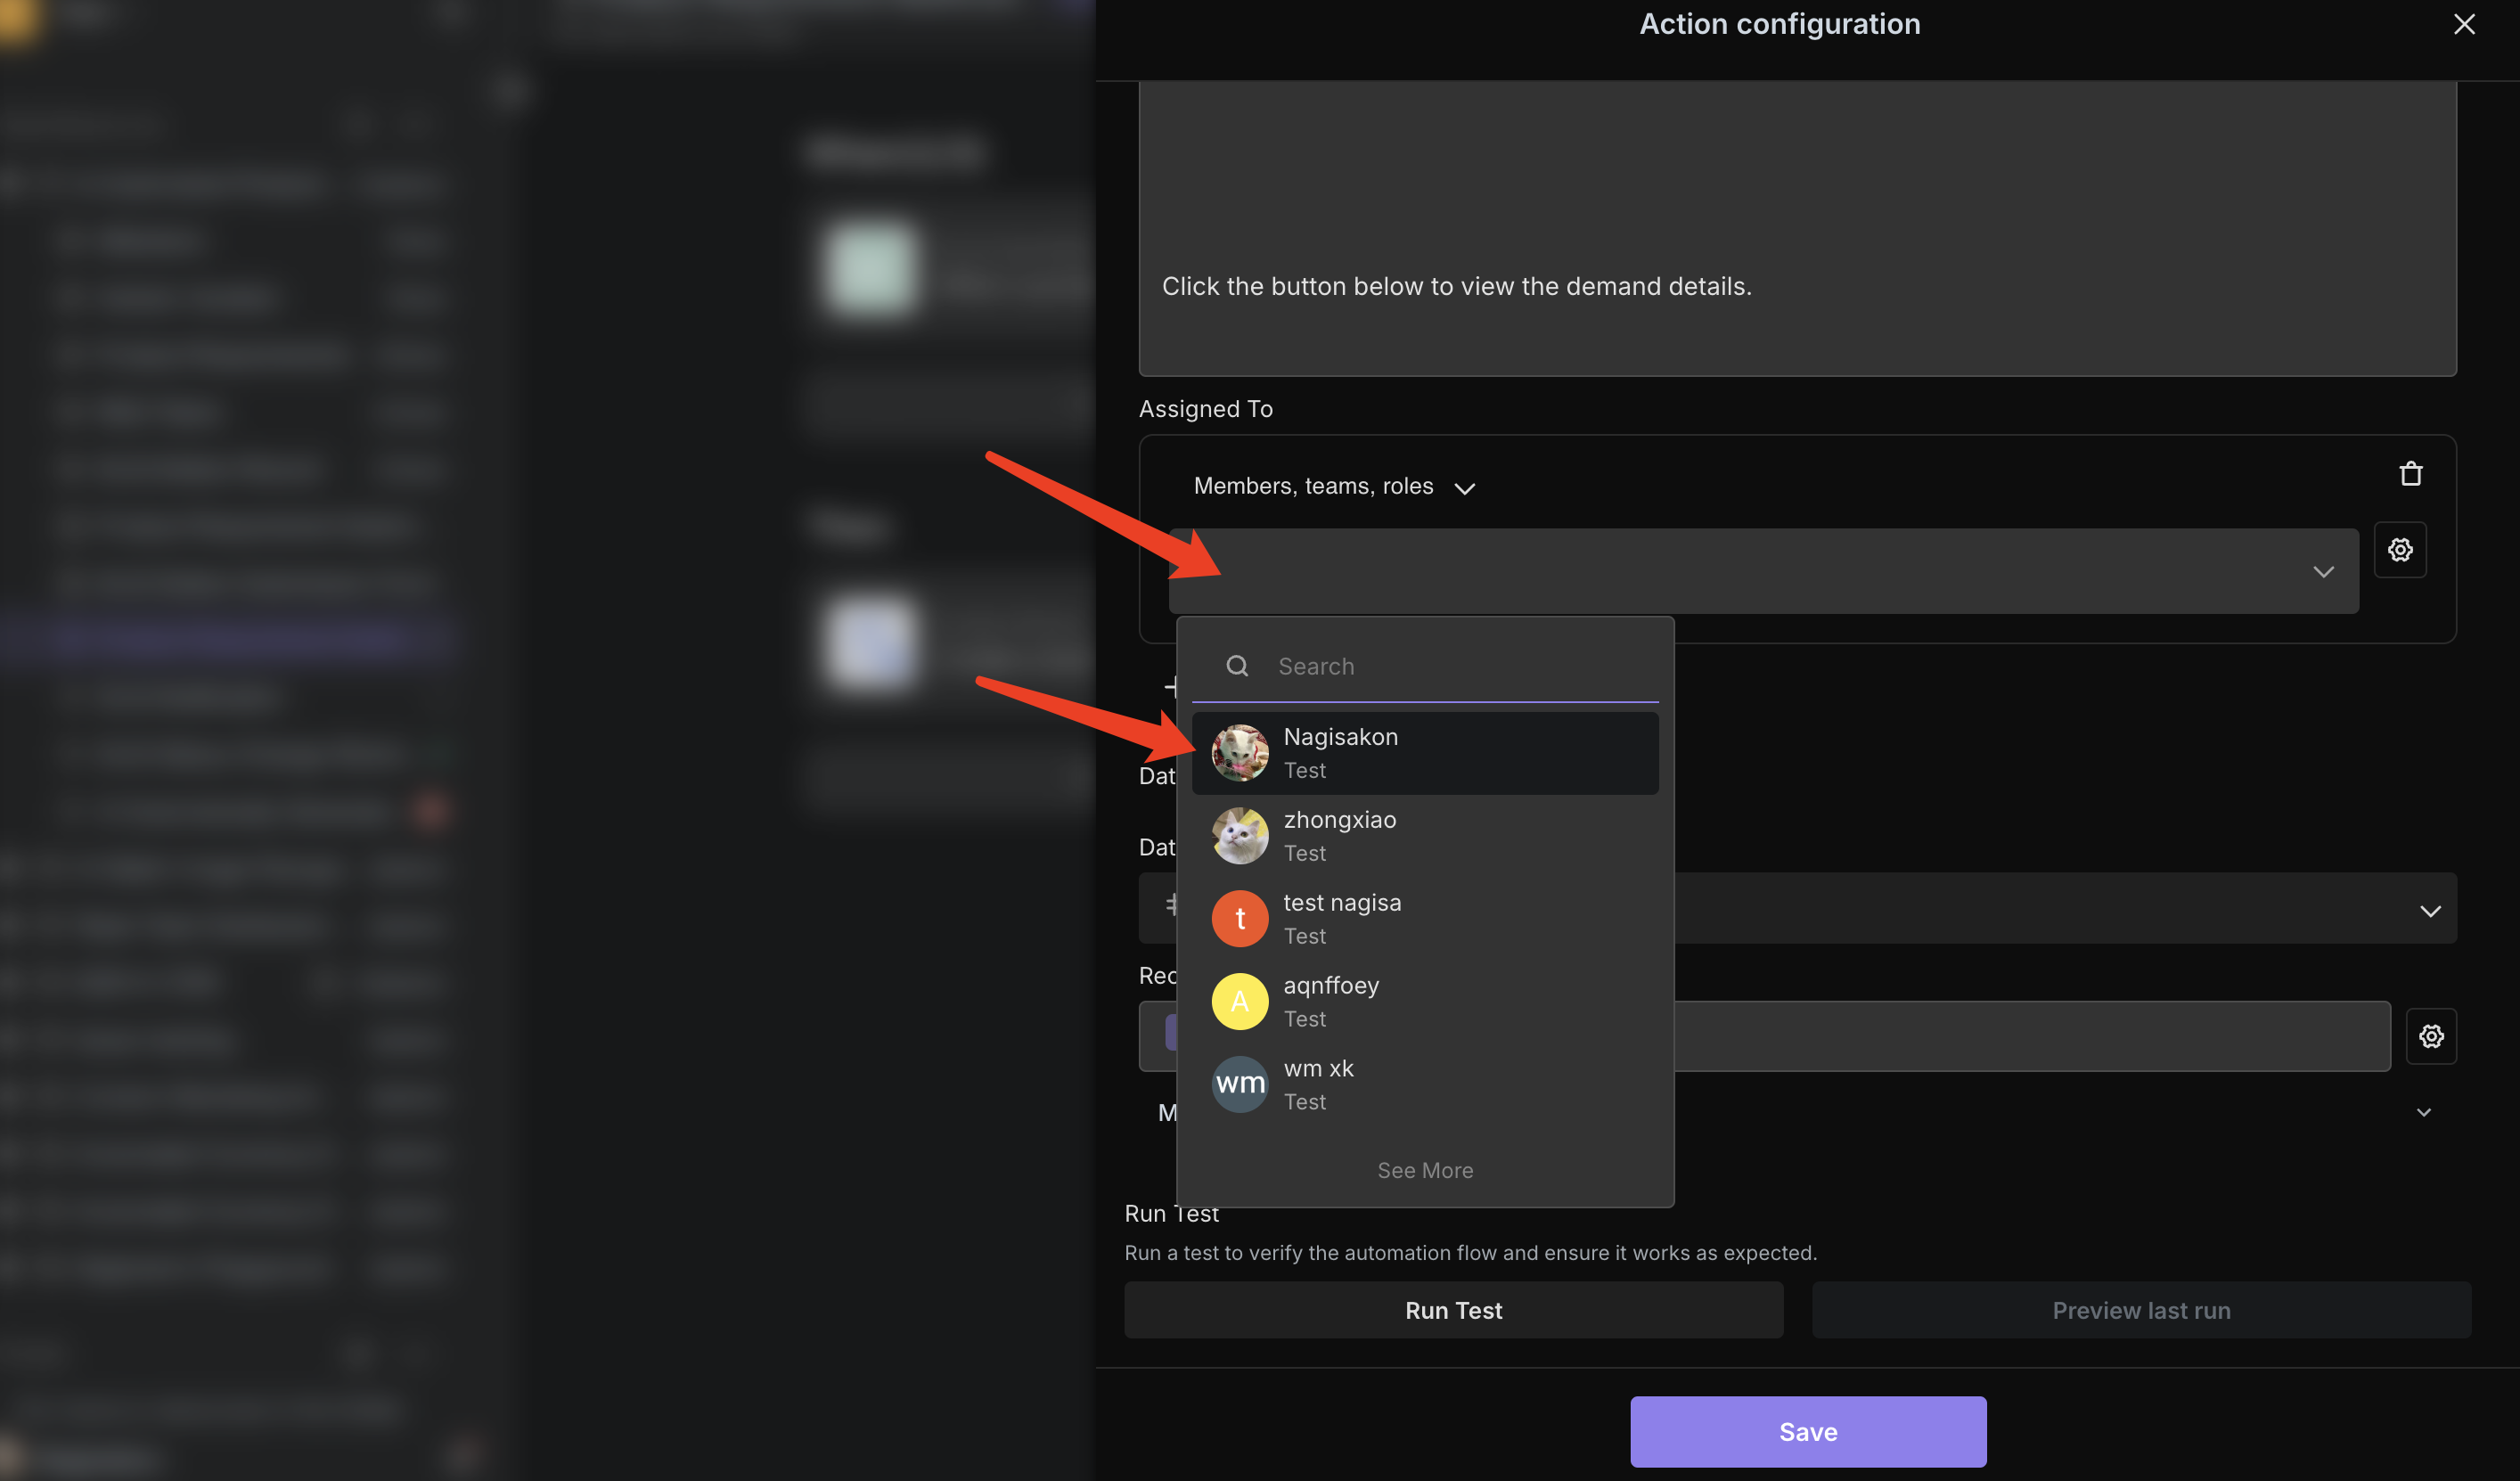Click Run Test button to verify automation
The height and width of the screenshot is (1481, 2520).
1454,1310
